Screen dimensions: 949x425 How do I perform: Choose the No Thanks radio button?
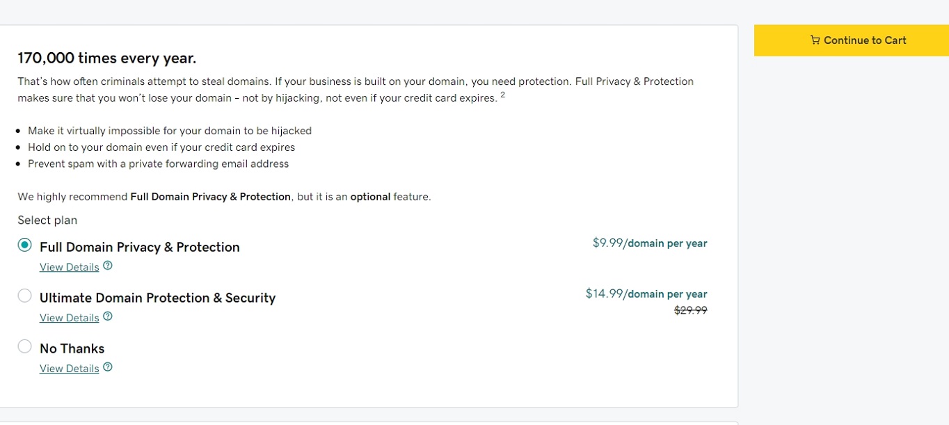pos(25,346)
